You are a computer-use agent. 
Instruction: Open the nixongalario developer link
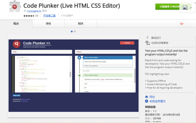click(34, 11)
